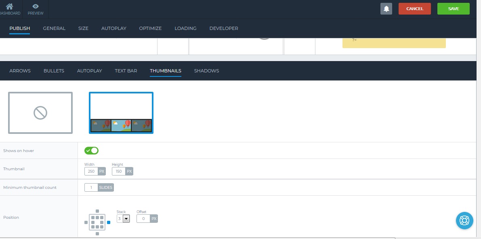The height and width of the screenshot is (239, 481).
Task: Pick the inner middle-right position square
Action: coord(102,222)
